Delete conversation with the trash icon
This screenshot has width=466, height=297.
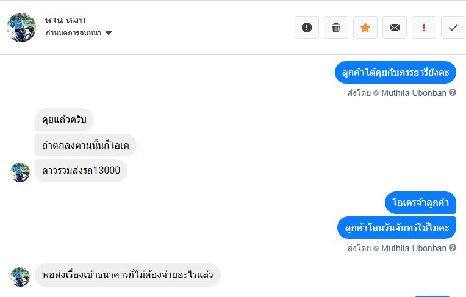(336, 28)
